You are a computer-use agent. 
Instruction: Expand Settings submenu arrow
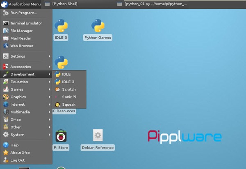tap(50, 56)
